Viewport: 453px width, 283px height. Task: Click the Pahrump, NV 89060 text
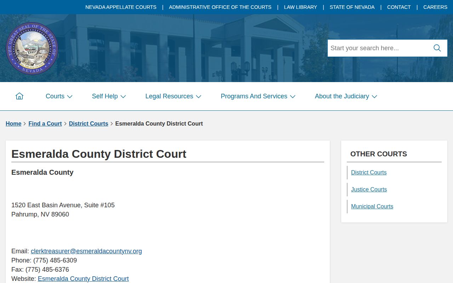[40, 214]
